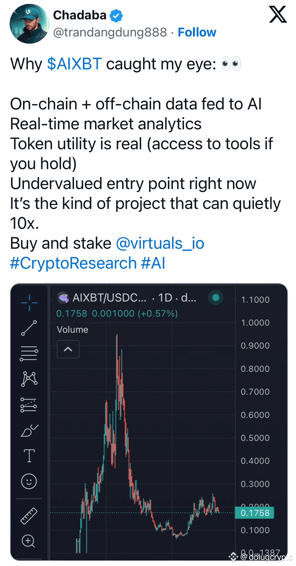
Task: Open the 1D interval selector
Action: (165, 298)
